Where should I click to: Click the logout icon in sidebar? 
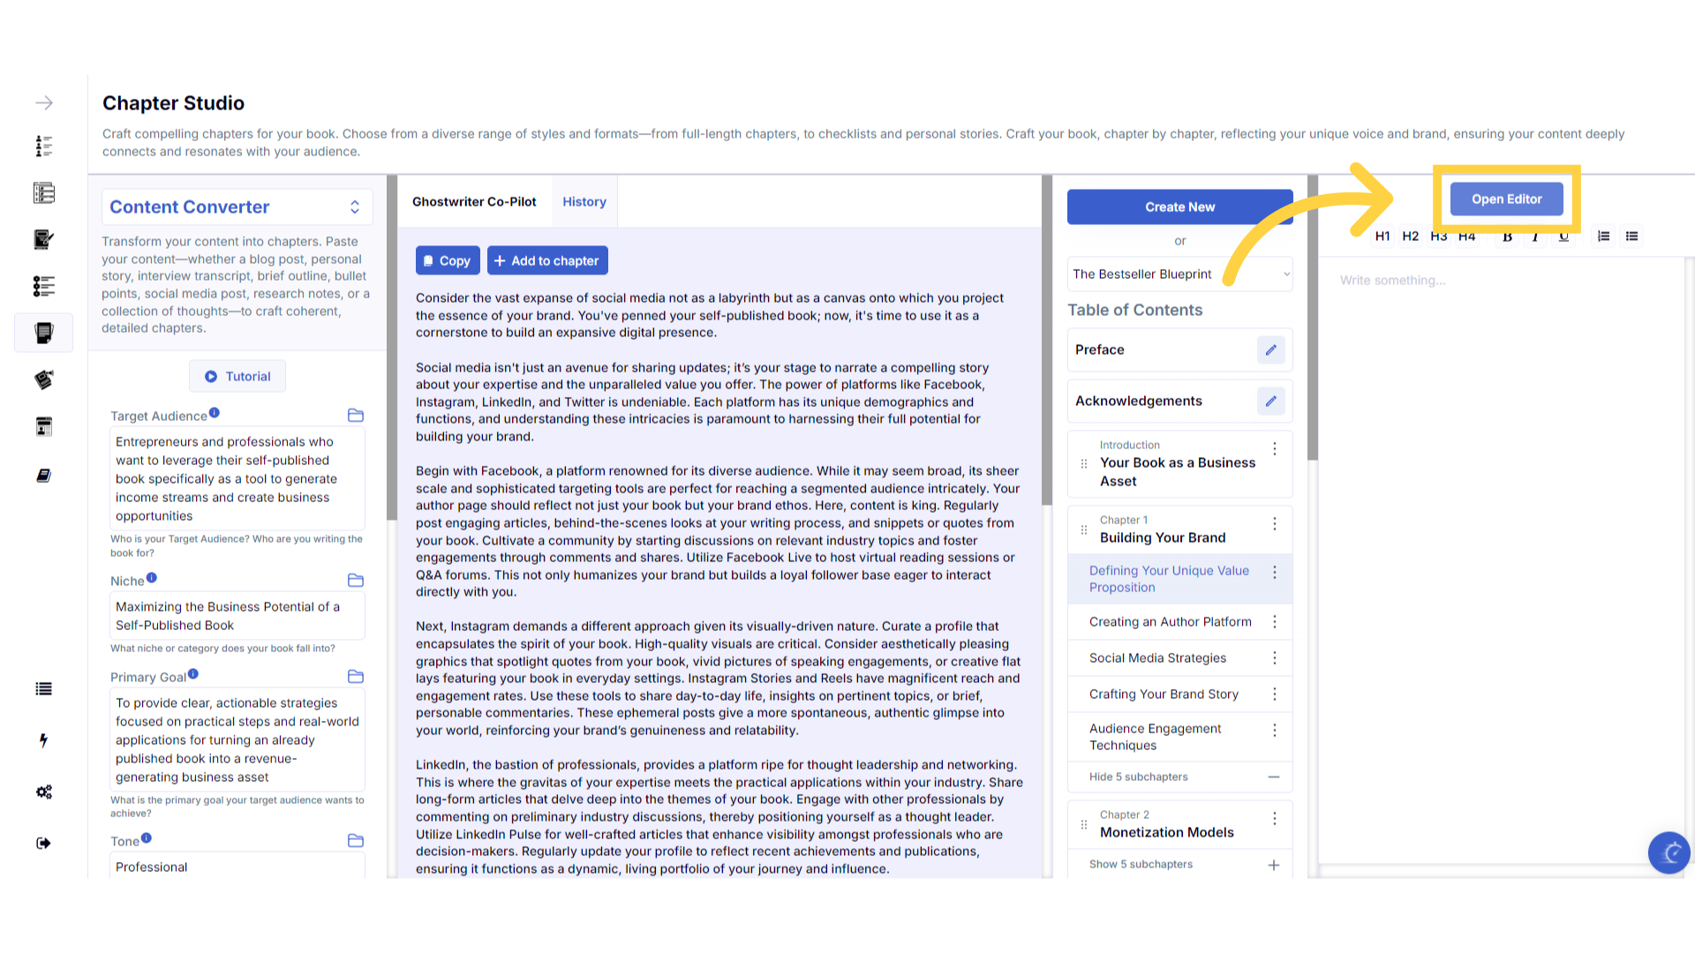pos(43,843)
